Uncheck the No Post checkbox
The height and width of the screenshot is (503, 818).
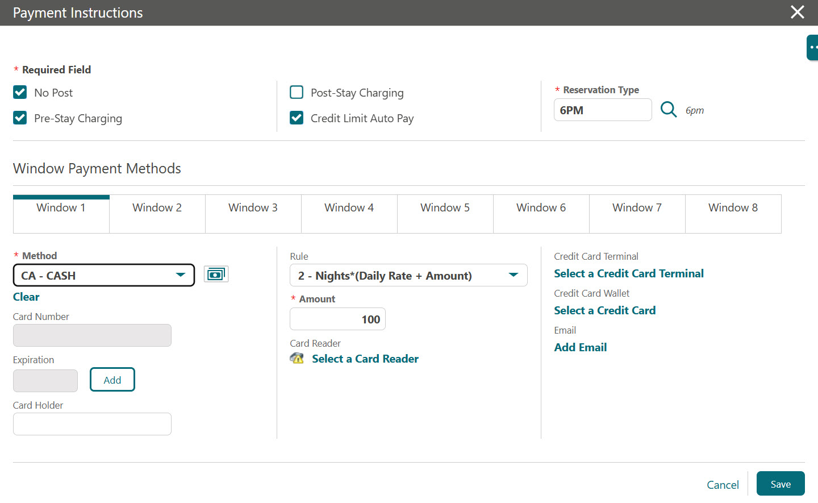pyautogui.click(x=20, y=92)
